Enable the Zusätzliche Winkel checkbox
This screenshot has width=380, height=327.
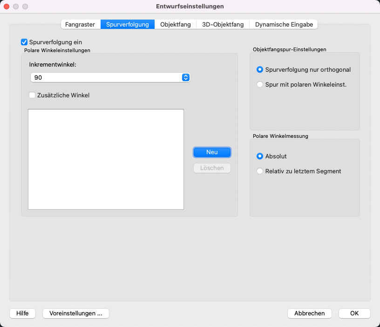click(32, 95)
